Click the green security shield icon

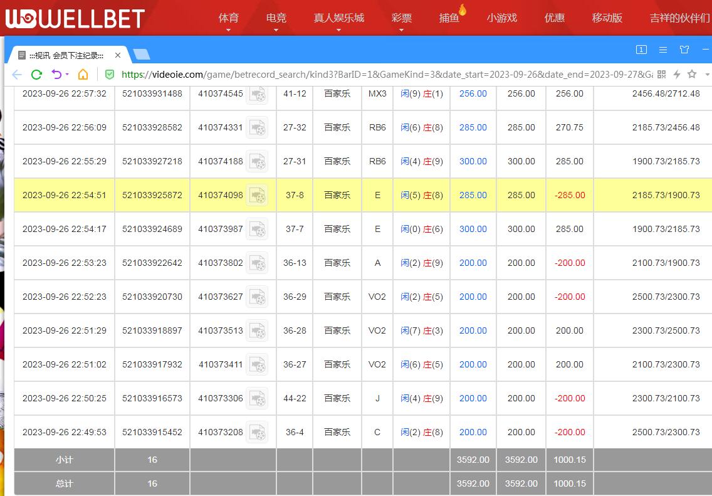click(110, 75)
